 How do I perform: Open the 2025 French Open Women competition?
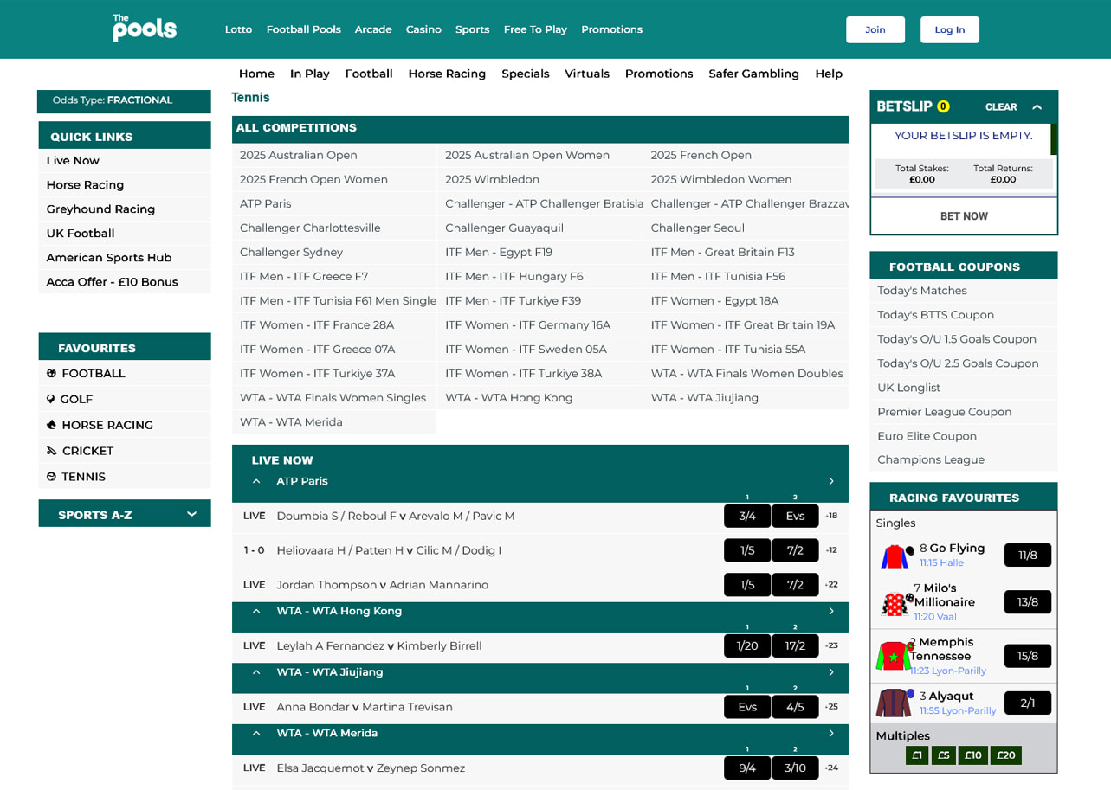click(x=313, y=179)
